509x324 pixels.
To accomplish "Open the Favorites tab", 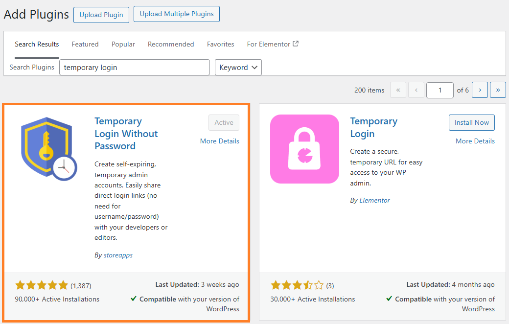I will pos(220,44).
